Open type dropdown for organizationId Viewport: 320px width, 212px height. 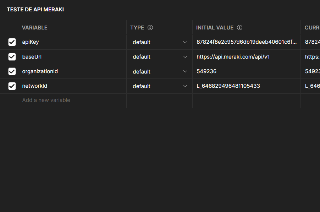tap(159, 71)
